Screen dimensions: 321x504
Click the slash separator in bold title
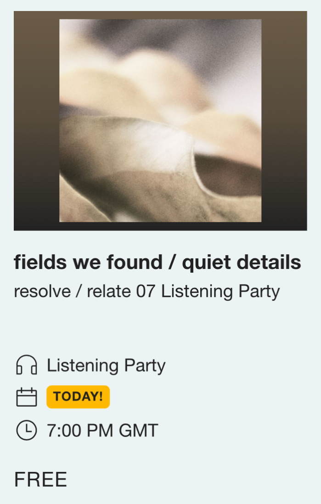(172, 263)
